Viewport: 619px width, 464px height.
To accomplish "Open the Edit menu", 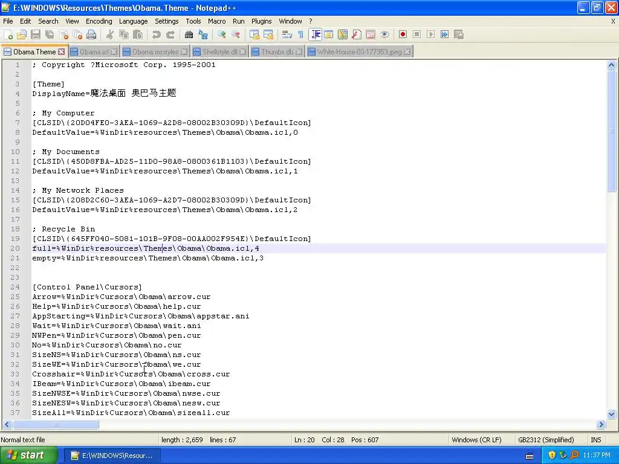I will click(x=25, y=21).
